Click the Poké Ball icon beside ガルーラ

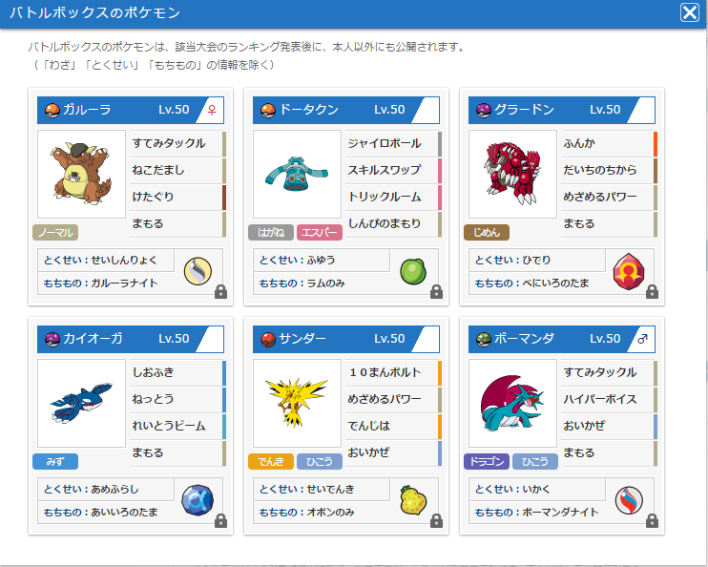coord(52,110)
